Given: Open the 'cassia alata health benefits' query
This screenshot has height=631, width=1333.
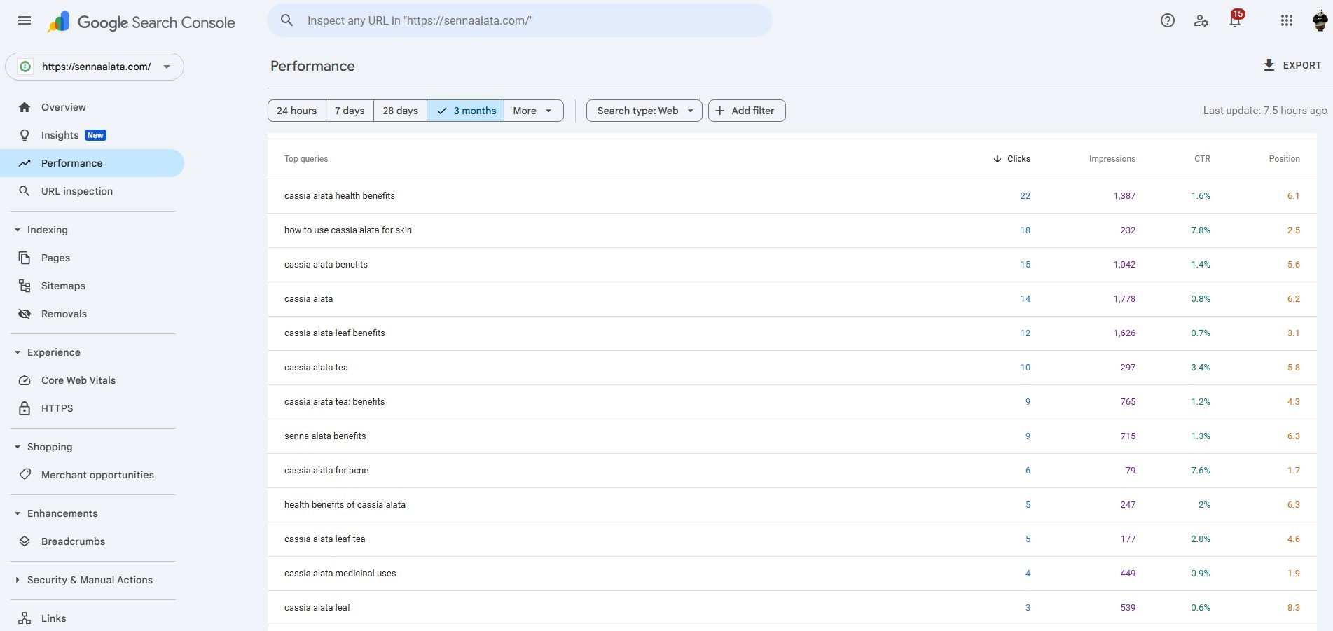Looking at the screenshot, I should click(x=340, y=196).
